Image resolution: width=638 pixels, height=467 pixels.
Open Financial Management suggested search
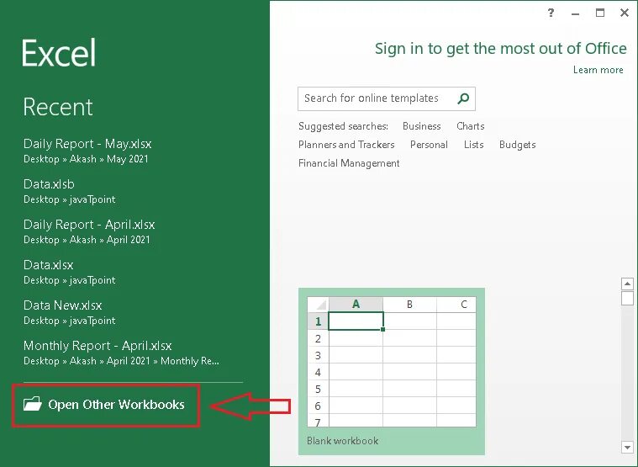click(349, 163)
